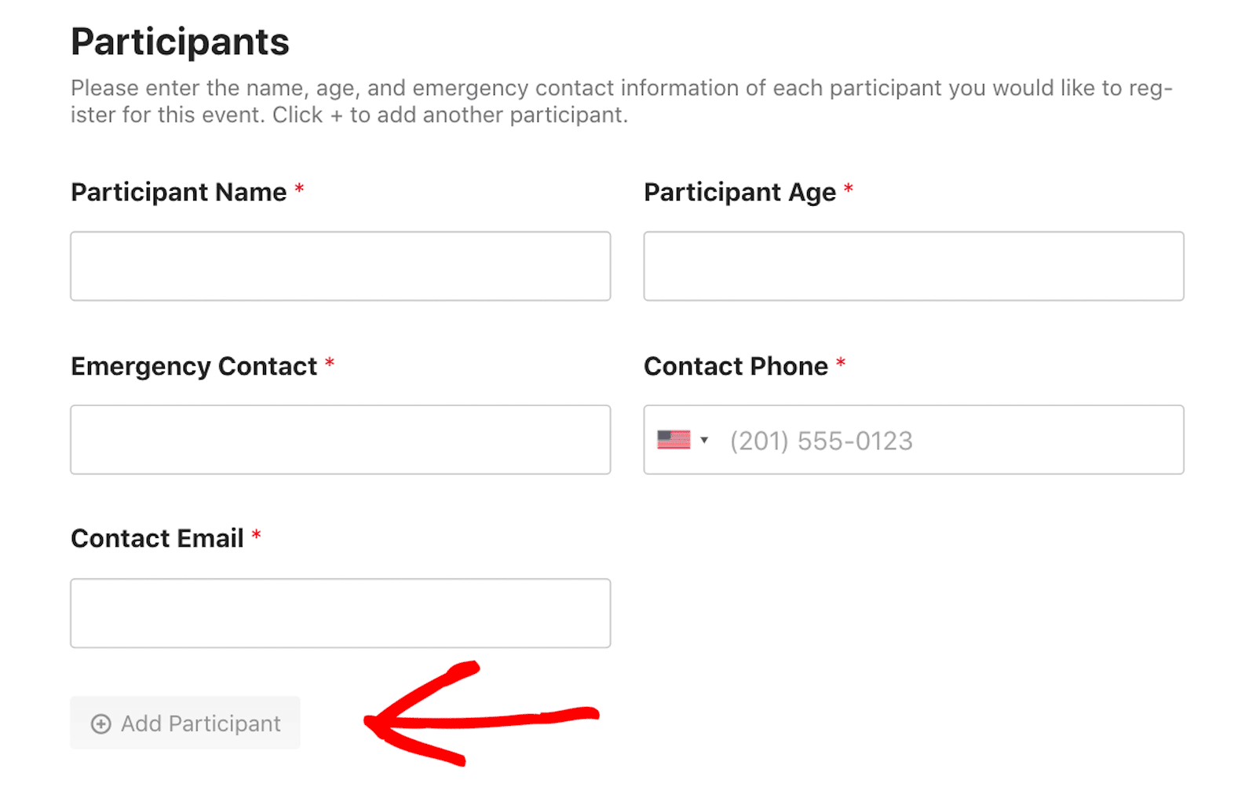1256x802 pixels.
Task: Click the Emergency Contact label
Action: 194,366
